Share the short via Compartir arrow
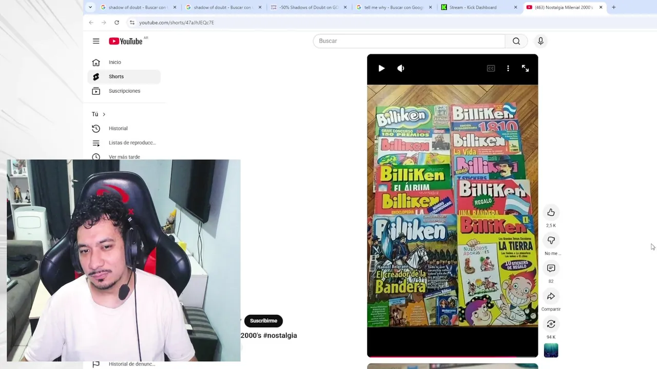 coord(551,296)
